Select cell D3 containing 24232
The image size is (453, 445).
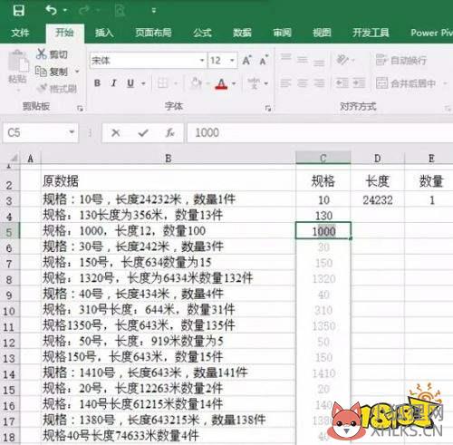[x=378, y=199]
